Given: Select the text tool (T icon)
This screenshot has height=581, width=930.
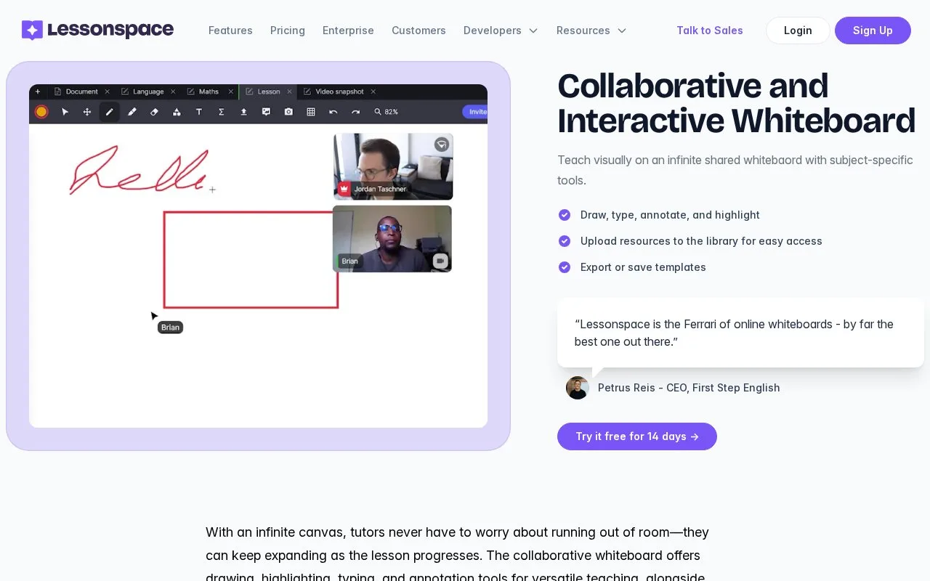Looking at the screenshot, I should click(x=199, y=112).
